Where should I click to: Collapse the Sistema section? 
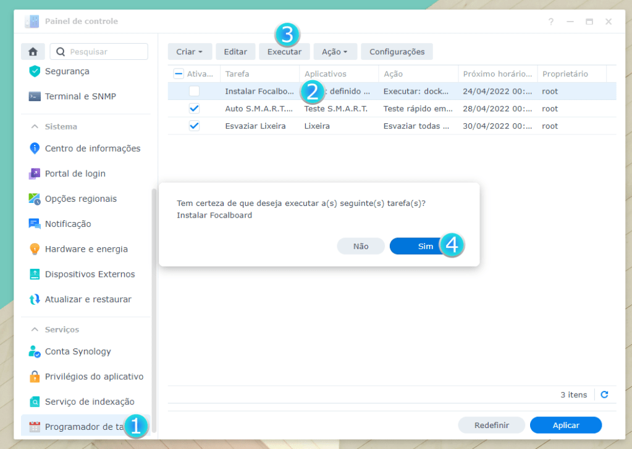[x=35, y=126]
